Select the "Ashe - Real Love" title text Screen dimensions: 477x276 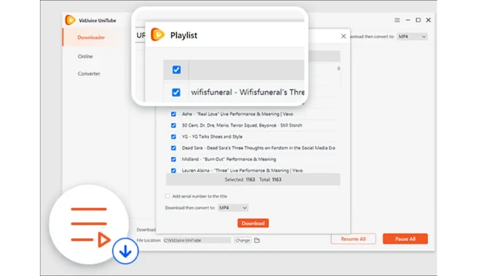(x=237, y=114)
